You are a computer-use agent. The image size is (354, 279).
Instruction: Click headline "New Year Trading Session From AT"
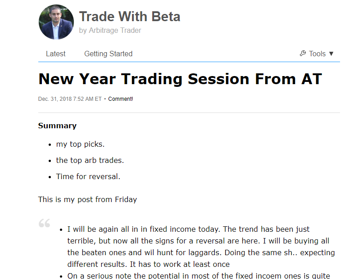[x=180, y=79]
